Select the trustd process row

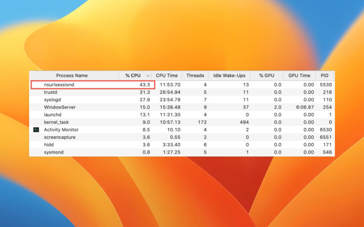pyautogui.click(x=182, y=92)
